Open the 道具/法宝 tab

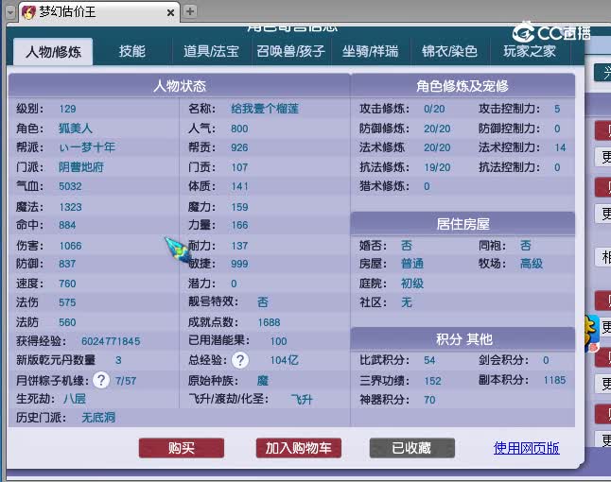click(211, 51)
